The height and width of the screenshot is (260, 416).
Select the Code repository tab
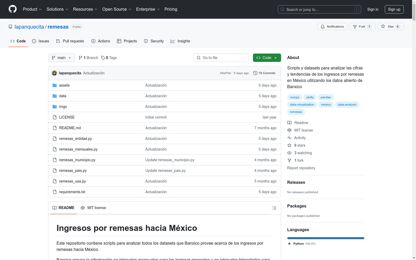[18, 41]
